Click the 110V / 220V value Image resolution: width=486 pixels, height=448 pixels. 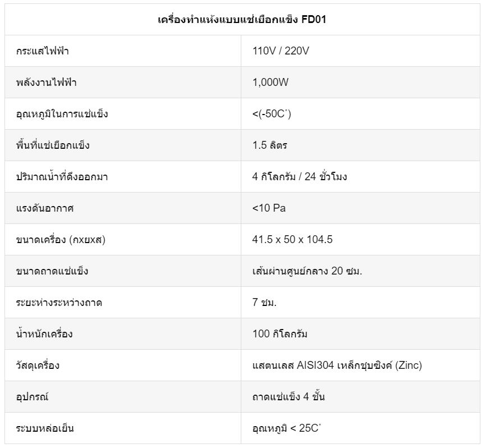[x=281, y=51]
